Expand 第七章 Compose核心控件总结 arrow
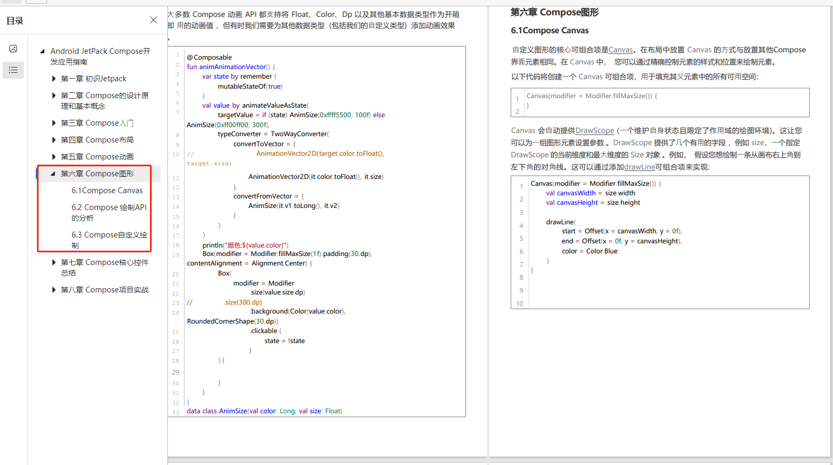The image size is (833, 465). pos(53,262)
